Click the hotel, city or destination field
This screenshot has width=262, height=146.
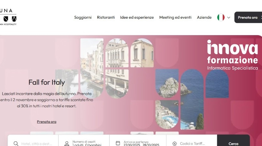(33, 141)
